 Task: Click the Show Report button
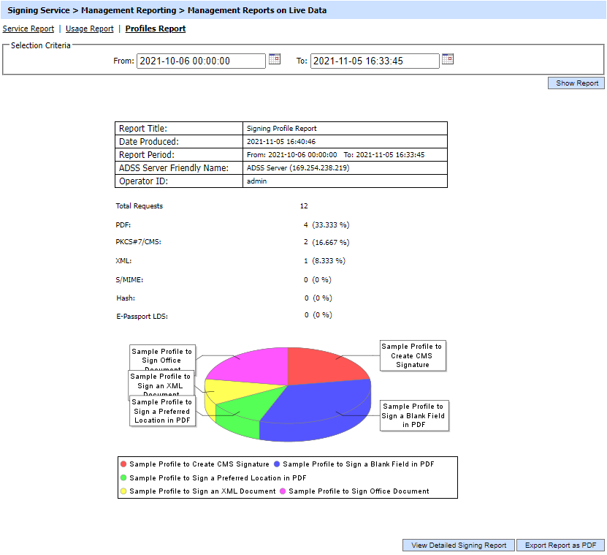click(576, 83)
